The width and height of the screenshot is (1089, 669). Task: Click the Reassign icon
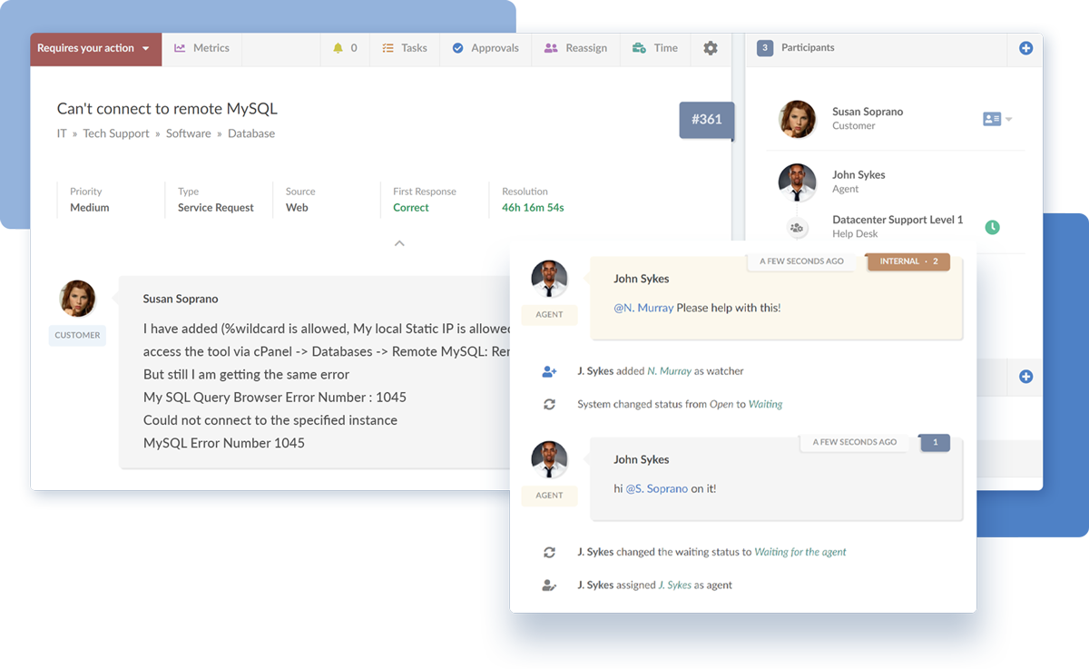[x=552, y=48]
